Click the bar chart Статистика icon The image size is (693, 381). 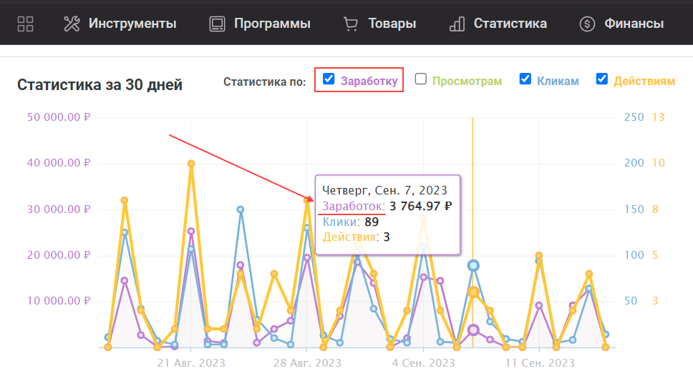click(457, 24)
